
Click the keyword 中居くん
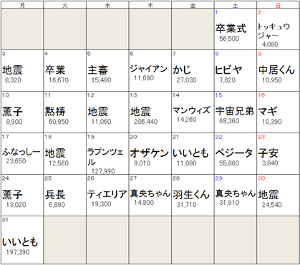[276, 70]
